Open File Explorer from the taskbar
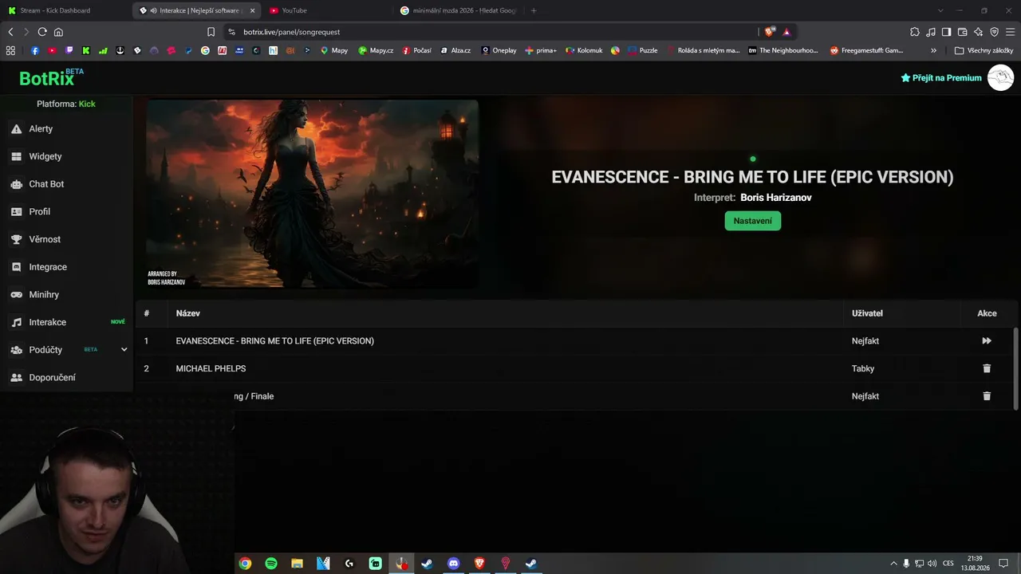Screen dimensions: 1021x574 coord(297,564)
